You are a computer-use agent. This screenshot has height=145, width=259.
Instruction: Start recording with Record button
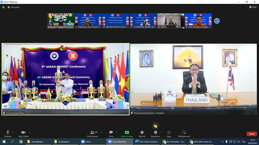(x=142, y=133)
